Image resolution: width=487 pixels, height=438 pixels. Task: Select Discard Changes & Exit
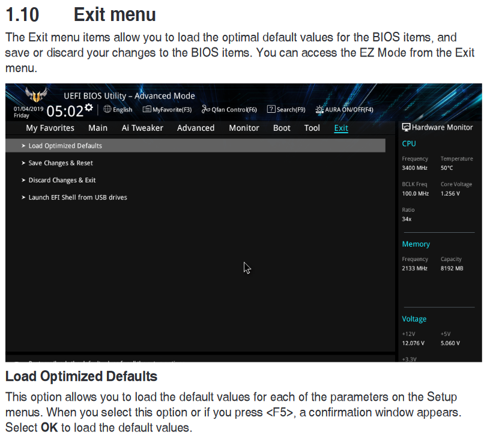[x=62, y=180]
